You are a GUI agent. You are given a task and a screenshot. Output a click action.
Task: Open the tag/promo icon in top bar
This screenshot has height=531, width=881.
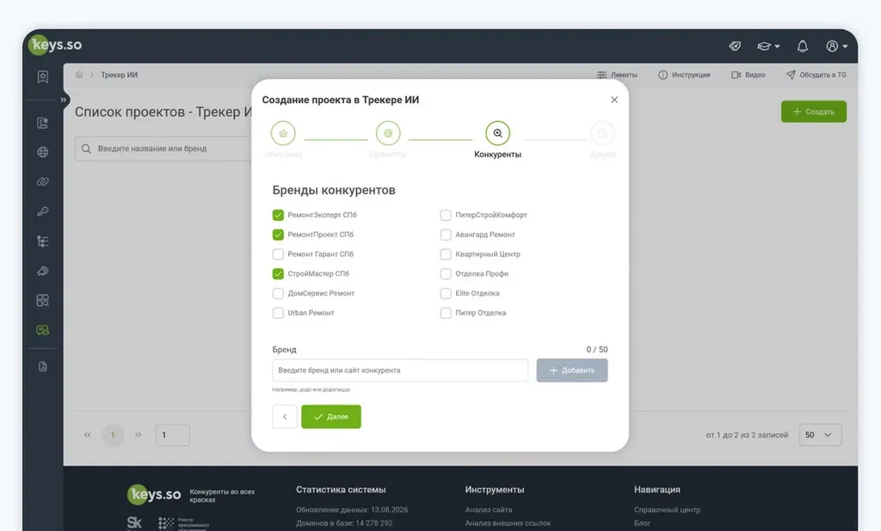[x=735, y=46]
